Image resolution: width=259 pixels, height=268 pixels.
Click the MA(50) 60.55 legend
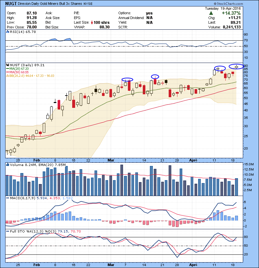point(17,72)
